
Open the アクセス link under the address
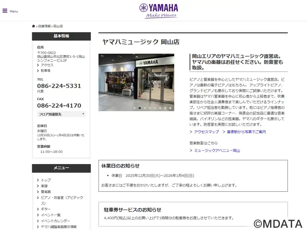pos(47,65)
